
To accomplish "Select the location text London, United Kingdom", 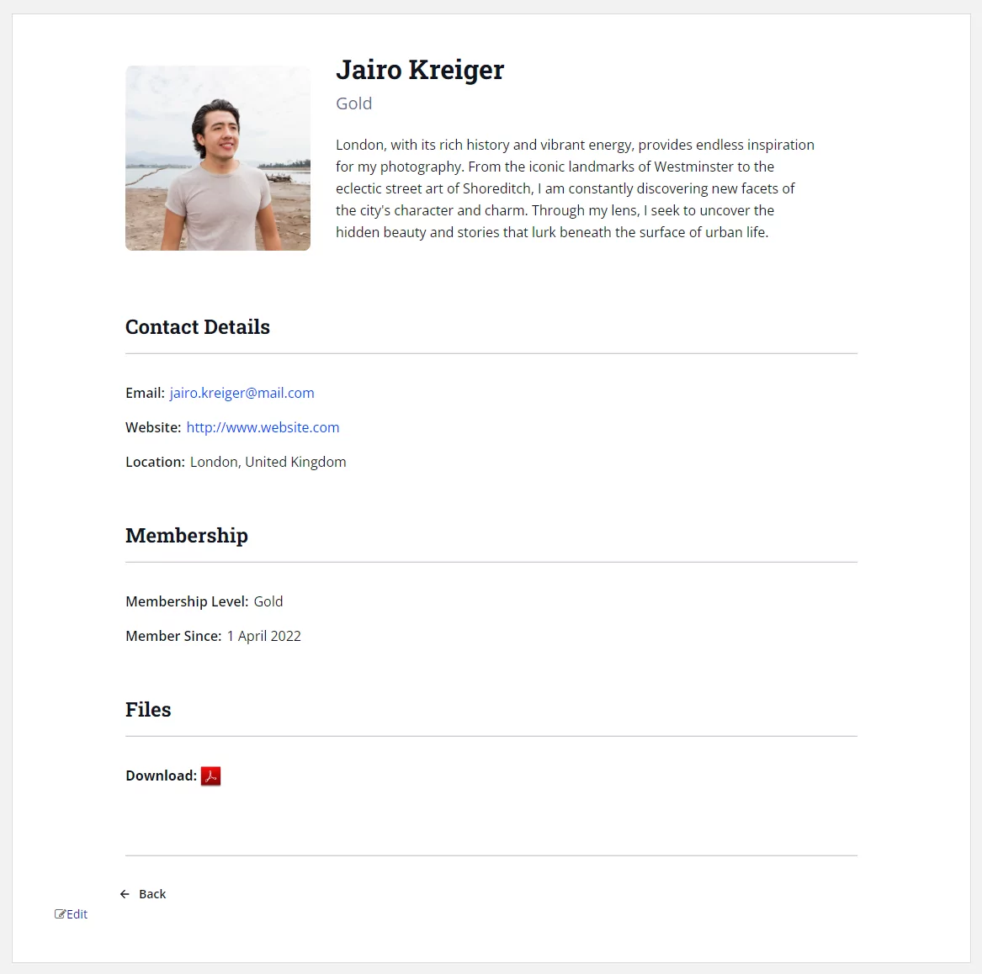I will point(268,462).
